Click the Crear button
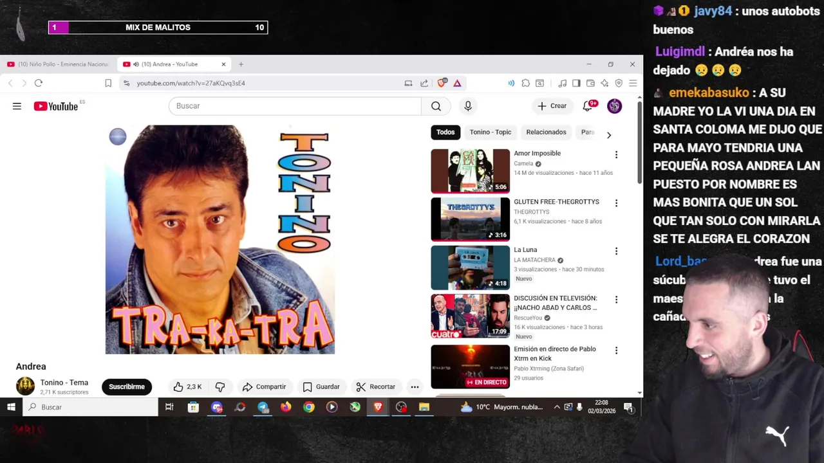824x463 pixels. 552,106
